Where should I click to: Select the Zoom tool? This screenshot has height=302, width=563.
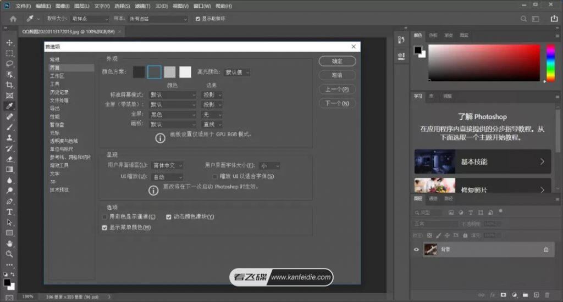coord(10,254)
